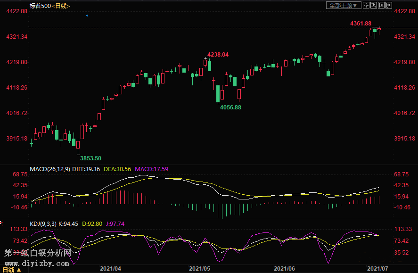Click the 4238.04 peak price label

[x=218, y=55]
